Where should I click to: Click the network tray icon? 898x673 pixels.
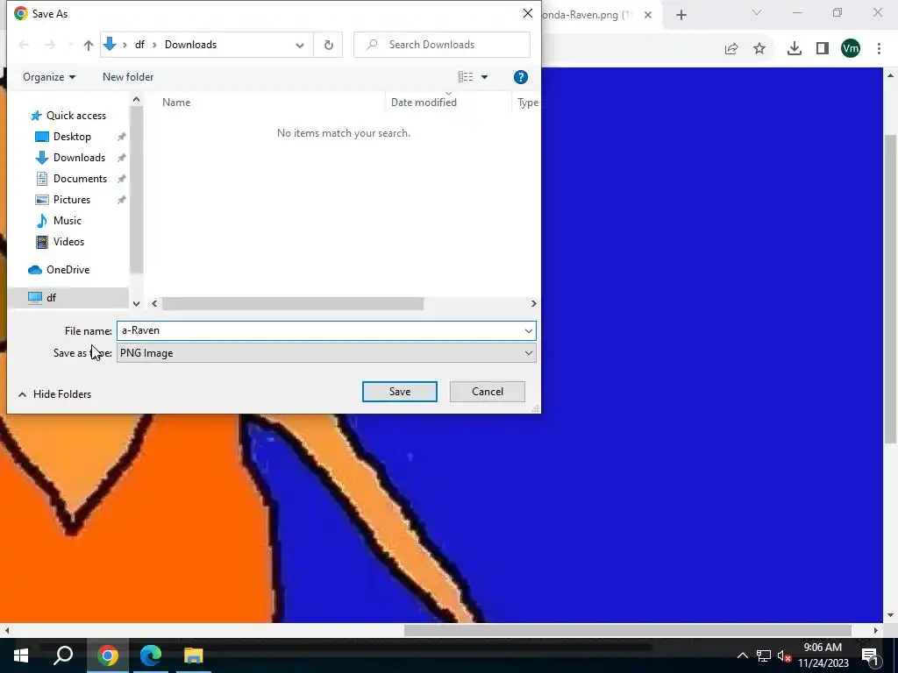[x=764, y=655]
